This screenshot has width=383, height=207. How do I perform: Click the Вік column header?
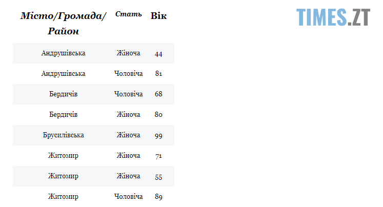pyautogui.click(x=158, y=16)
